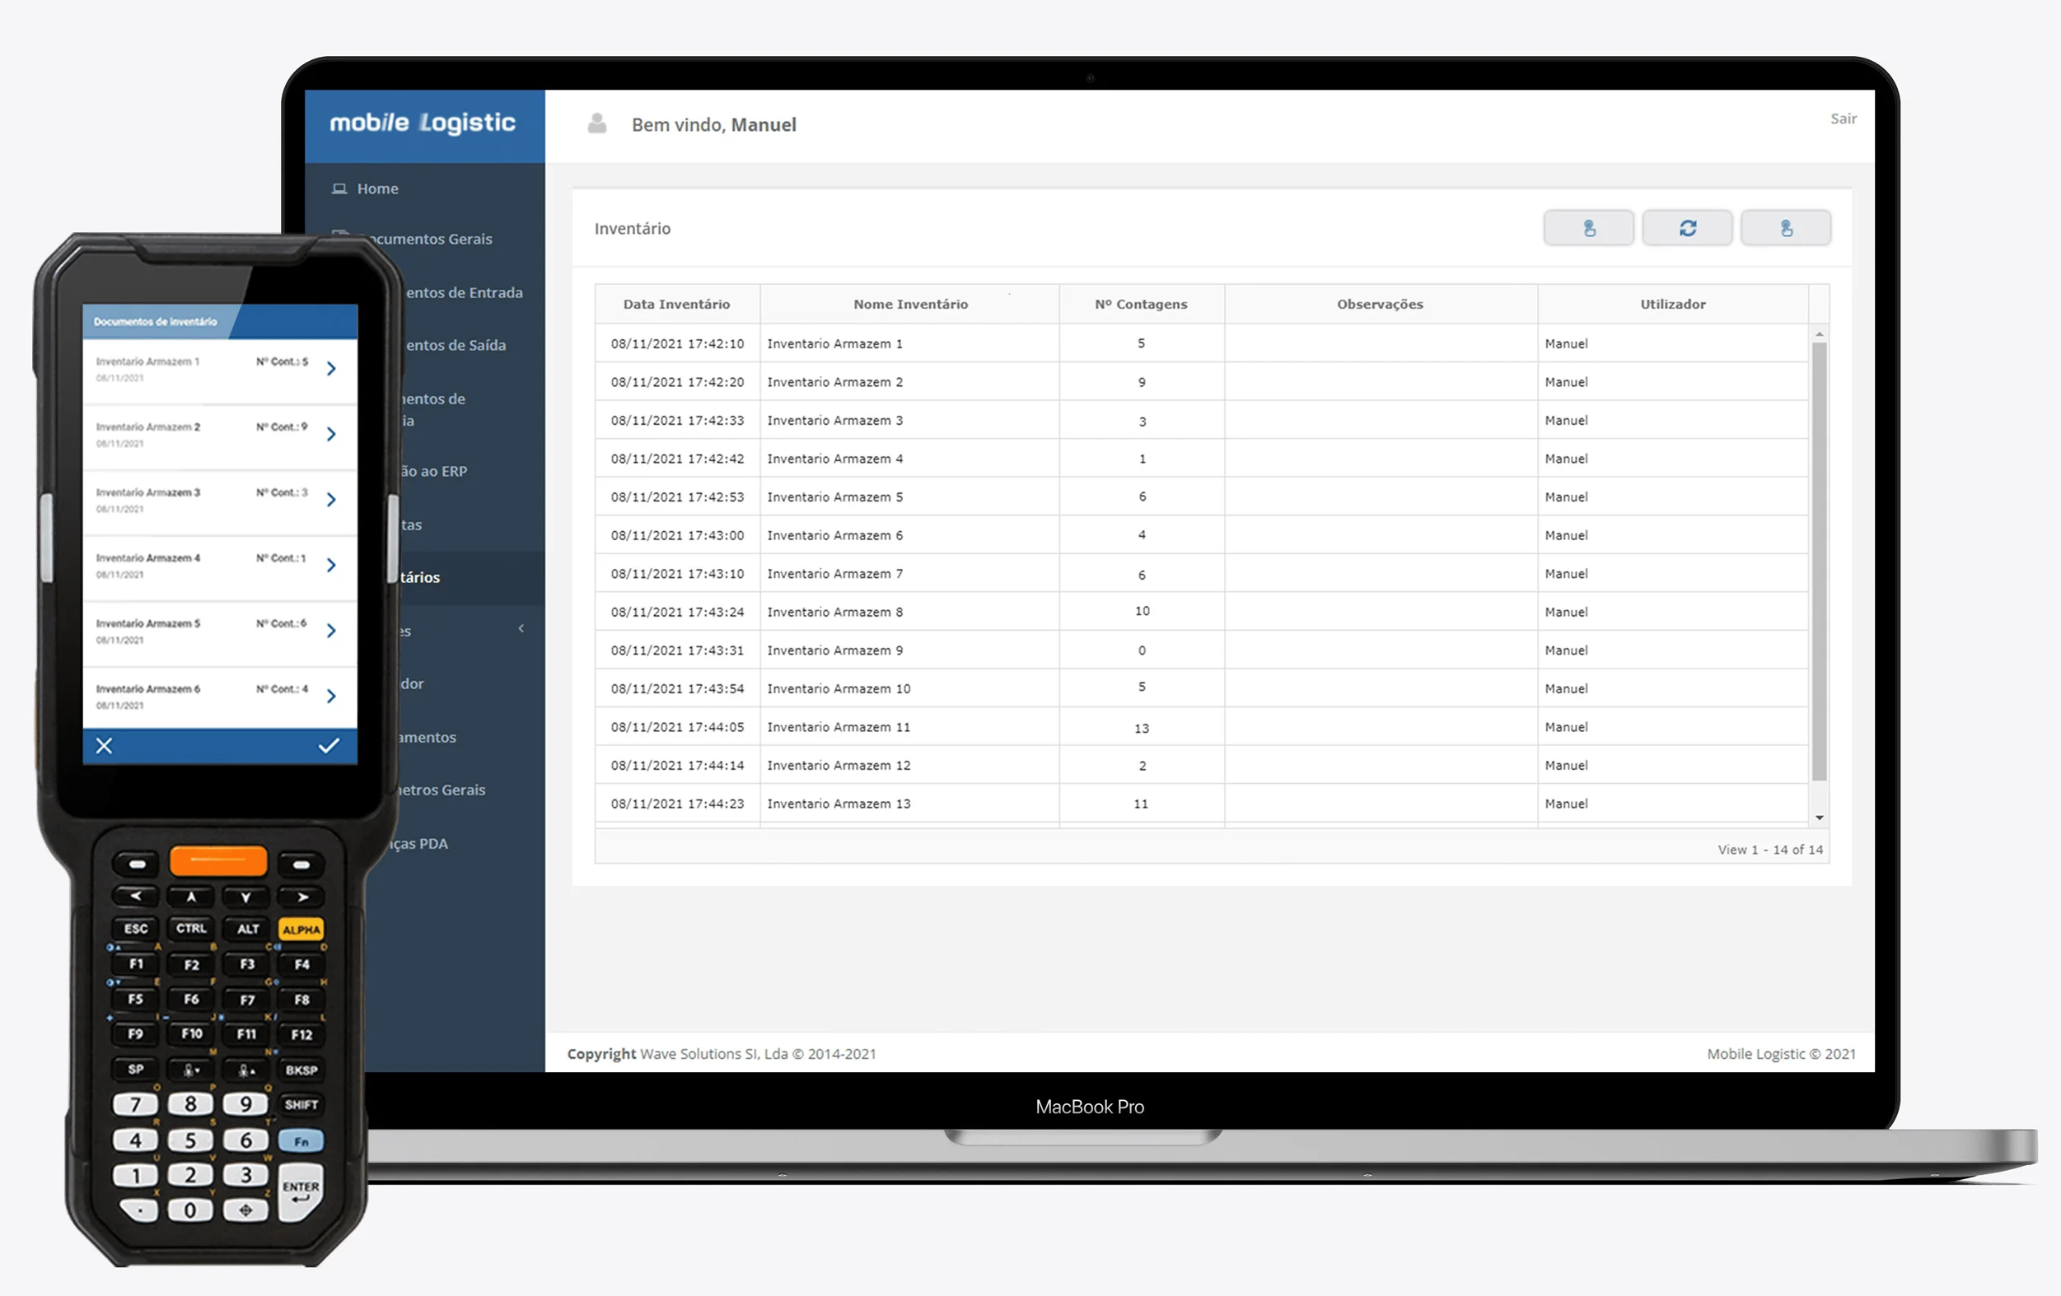Tap the checkmark confirm icon on handheld screen
The width and height of the screenshot is (2061, 1296).
coord(329,746)
